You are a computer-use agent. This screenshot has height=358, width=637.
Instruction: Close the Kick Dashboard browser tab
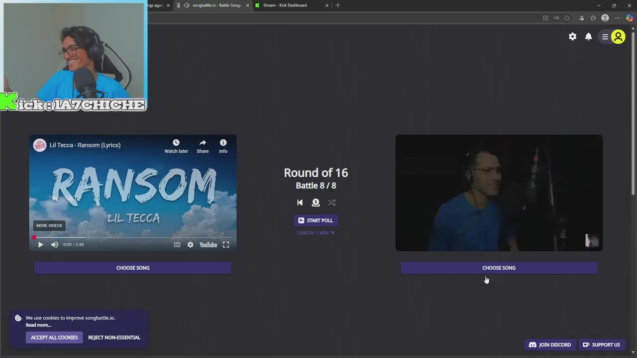327,5
